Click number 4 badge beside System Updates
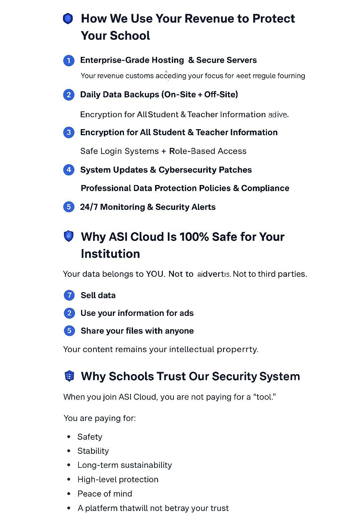This screenshot has height=514, width=343. pyautogui.click(x=69, y=170)
